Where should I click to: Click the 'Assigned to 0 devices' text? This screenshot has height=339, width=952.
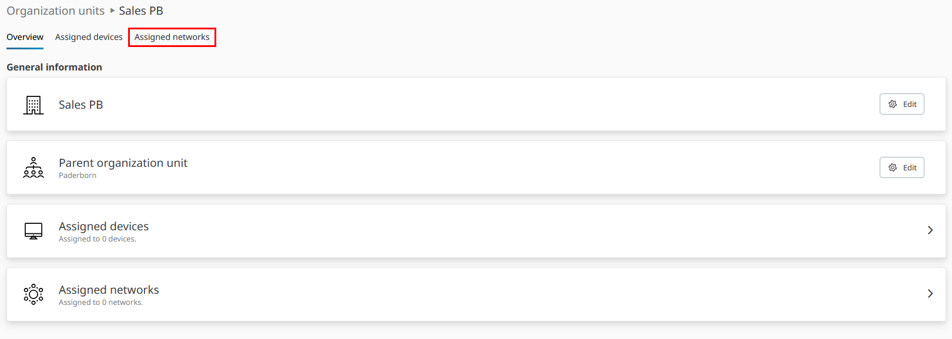click(x=98, y=239)
